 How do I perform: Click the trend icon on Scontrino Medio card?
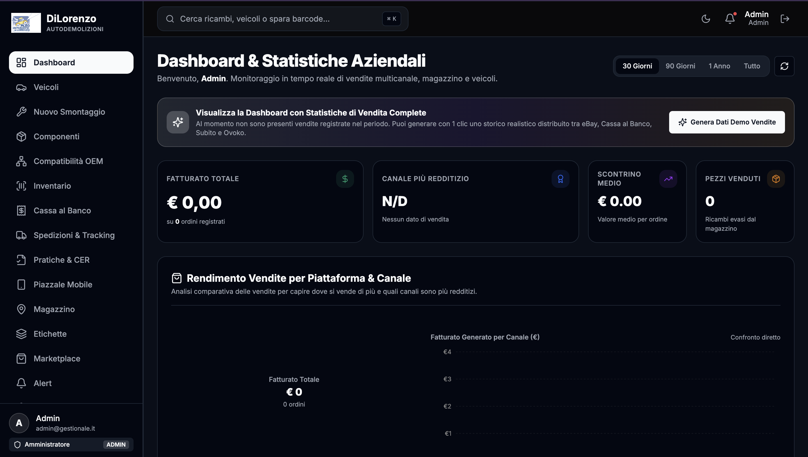coord(668,179)
